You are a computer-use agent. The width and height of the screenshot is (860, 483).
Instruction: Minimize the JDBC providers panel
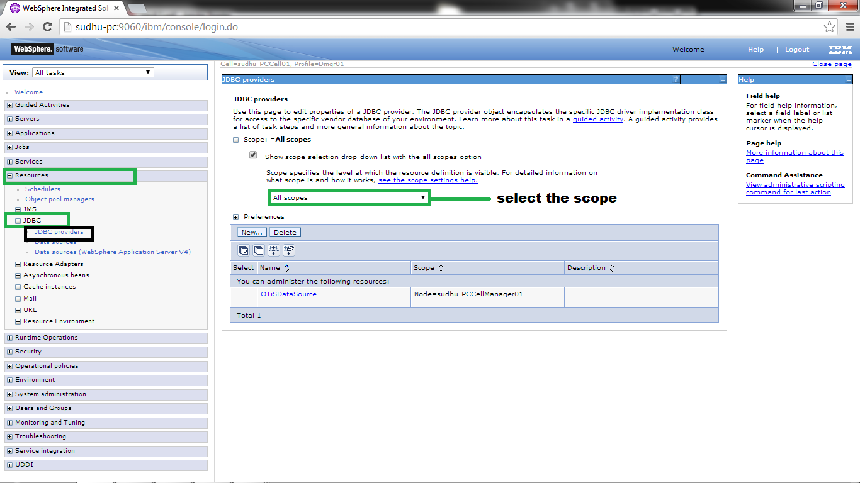722,80
